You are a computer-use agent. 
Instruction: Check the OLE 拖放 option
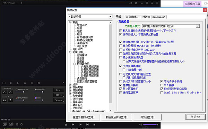162,85
